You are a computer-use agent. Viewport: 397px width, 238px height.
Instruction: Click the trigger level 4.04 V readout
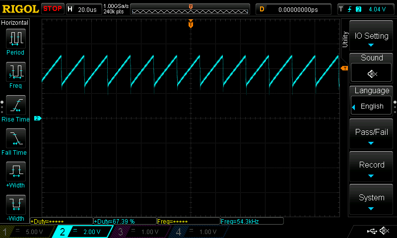[x=377, y=9]
